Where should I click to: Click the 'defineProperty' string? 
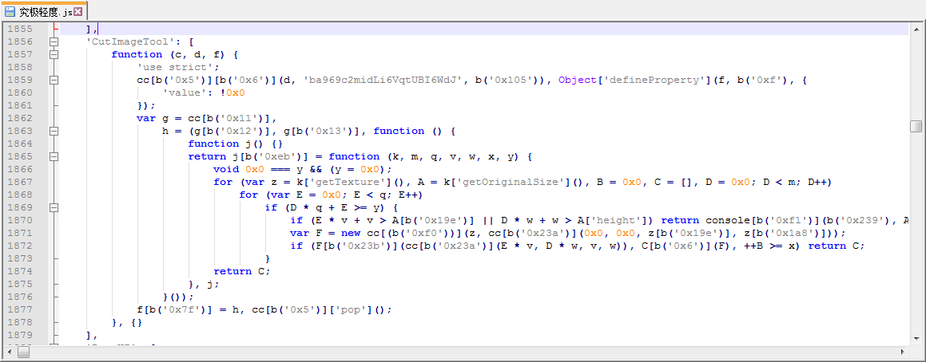648,81
